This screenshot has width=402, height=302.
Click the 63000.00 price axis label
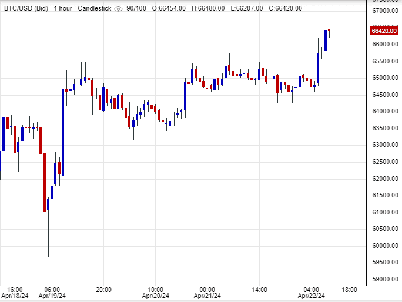pos(386,145)
